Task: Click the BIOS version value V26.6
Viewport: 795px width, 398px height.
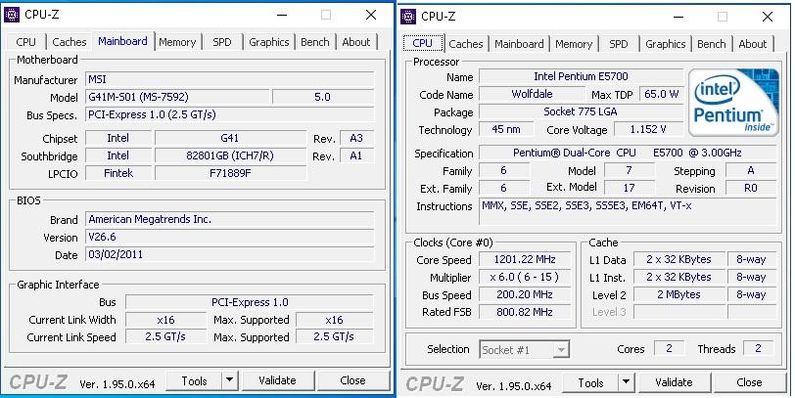Action: tap(230, 237)
